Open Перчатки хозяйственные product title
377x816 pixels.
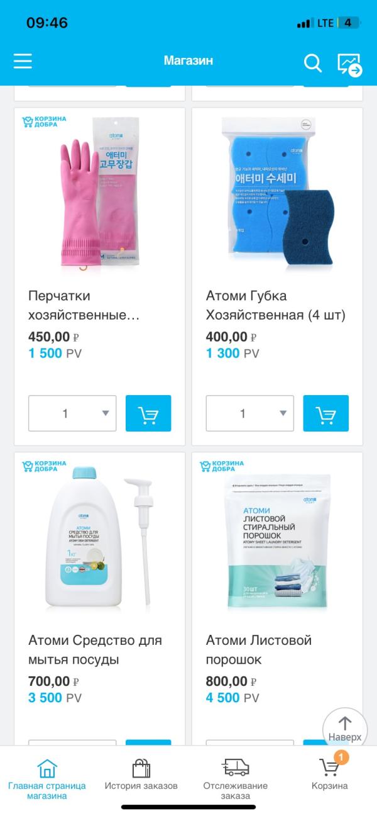[83, 305]
